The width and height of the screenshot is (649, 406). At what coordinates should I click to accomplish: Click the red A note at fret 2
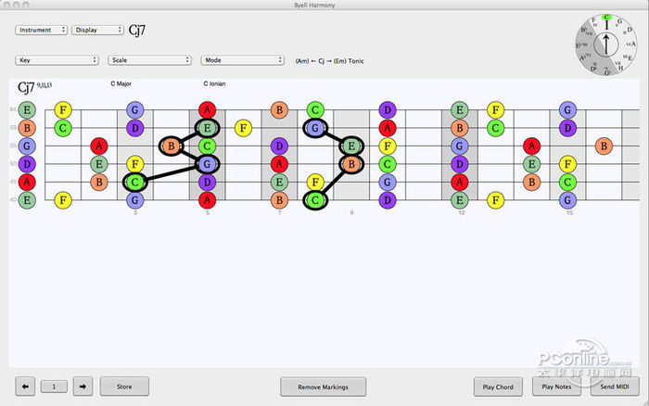pyautogui.click(x=99, y=146)
